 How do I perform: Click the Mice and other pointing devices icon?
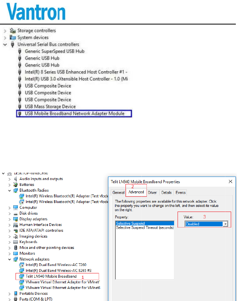point(16,248)
